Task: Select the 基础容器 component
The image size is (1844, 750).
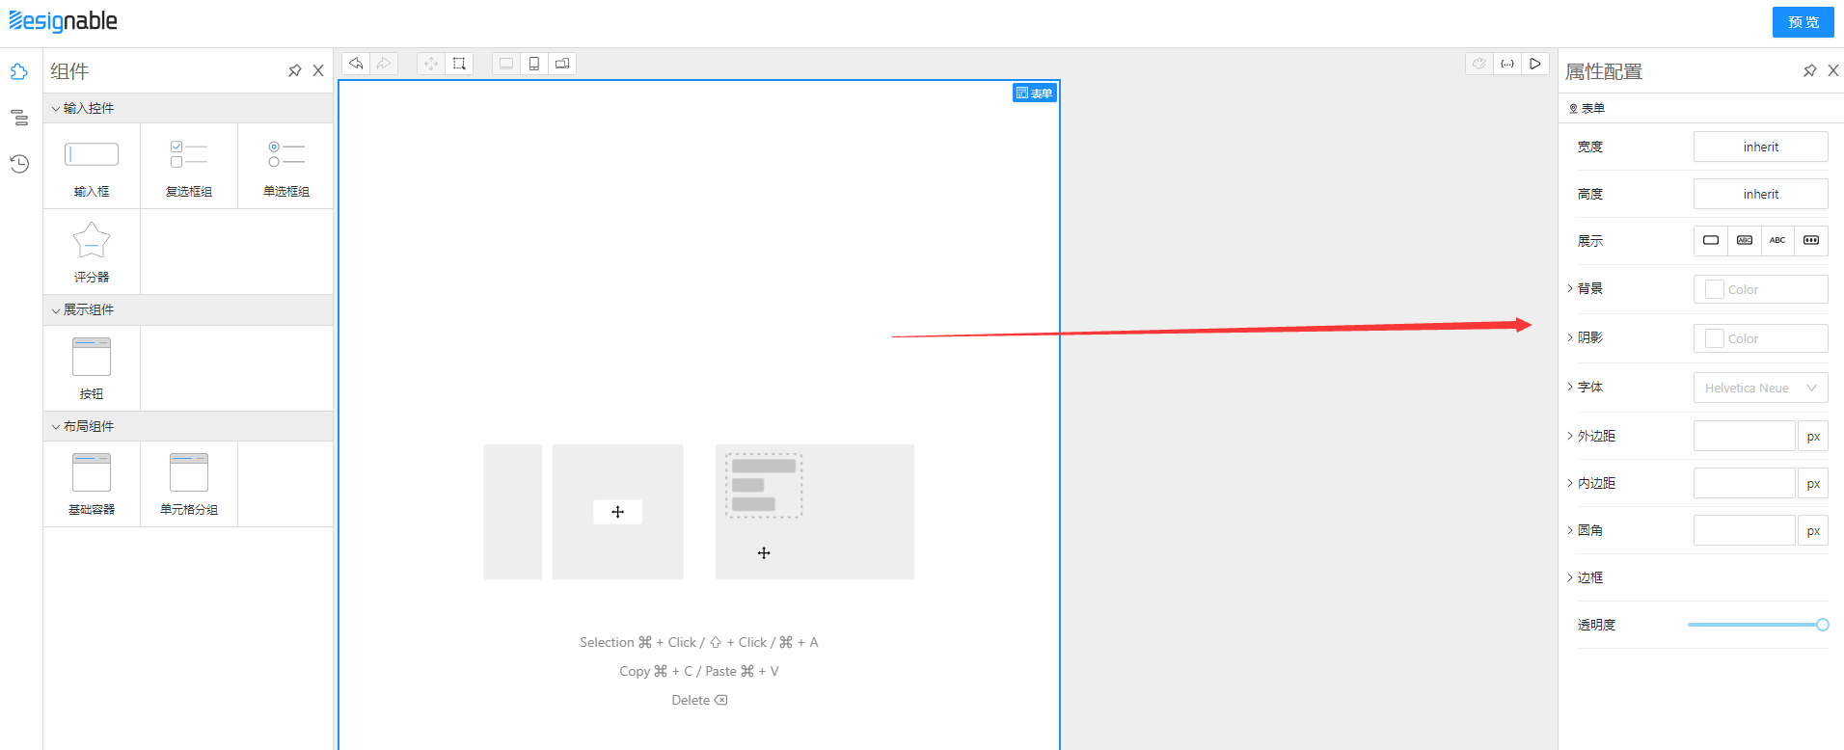Action: coord(92,484)
